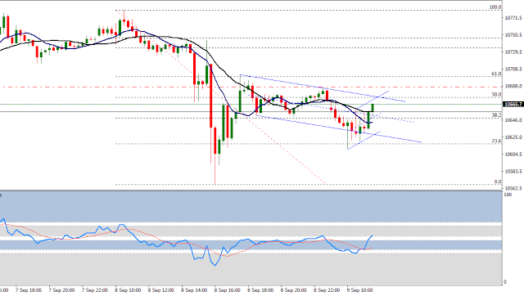This screenshot has height=296, width=524.
Task: Click the 10625.0 price axis label
Action: click(513, 137)
